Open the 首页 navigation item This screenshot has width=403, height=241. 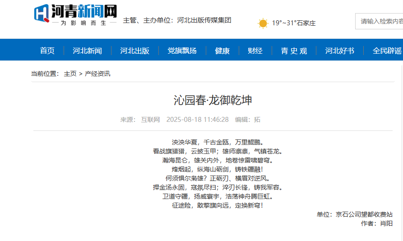point(47,51)
